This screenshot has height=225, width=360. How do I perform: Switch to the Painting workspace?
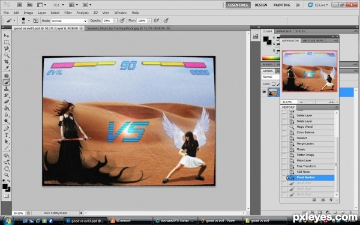click(x=282, y=5)
